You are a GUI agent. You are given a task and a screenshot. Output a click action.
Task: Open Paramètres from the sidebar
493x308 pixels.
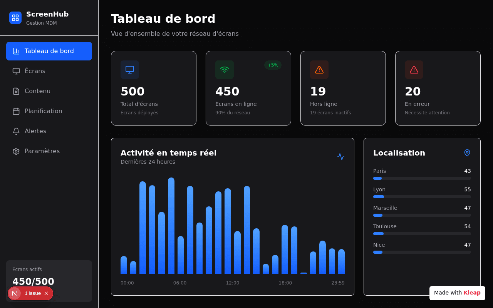coord(49,151)
